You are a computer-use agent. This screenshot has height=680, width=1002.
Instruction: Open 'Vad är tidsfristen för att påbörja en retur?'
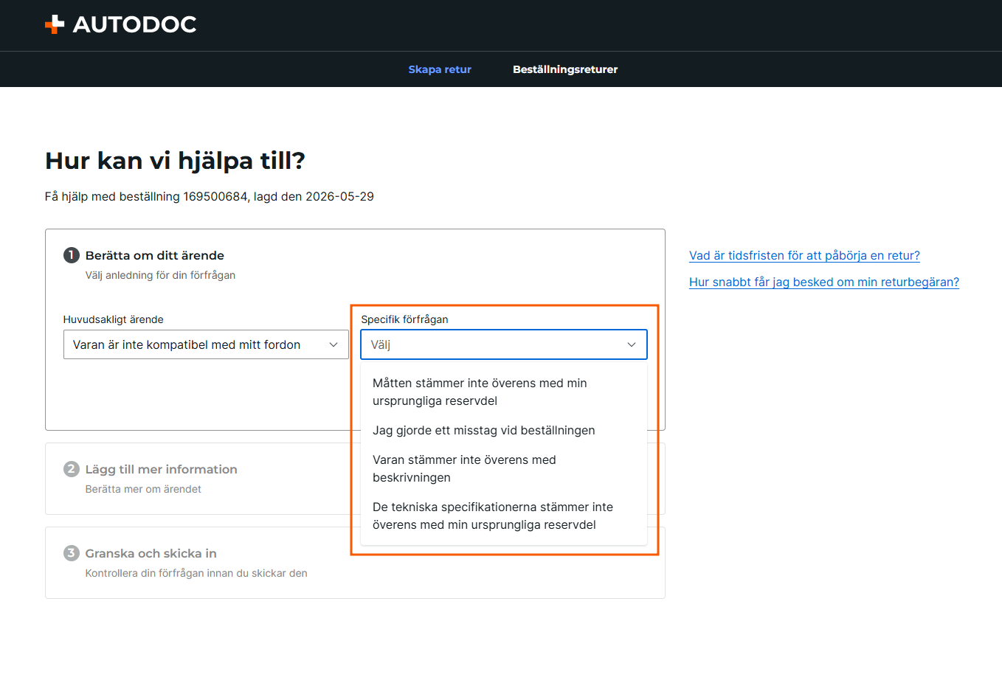point(804,255)
